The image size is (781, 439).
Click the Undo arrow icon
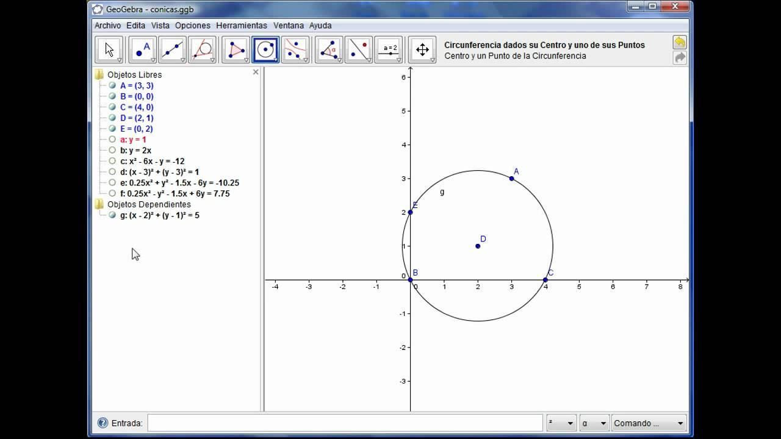(x=679, y=42)
